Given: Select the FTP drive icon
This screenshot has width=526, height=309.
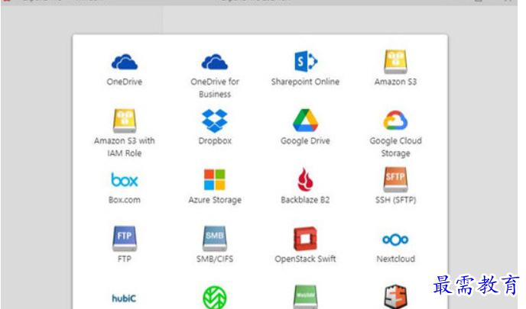Looking at the screenshot, I should coord(125,238).
